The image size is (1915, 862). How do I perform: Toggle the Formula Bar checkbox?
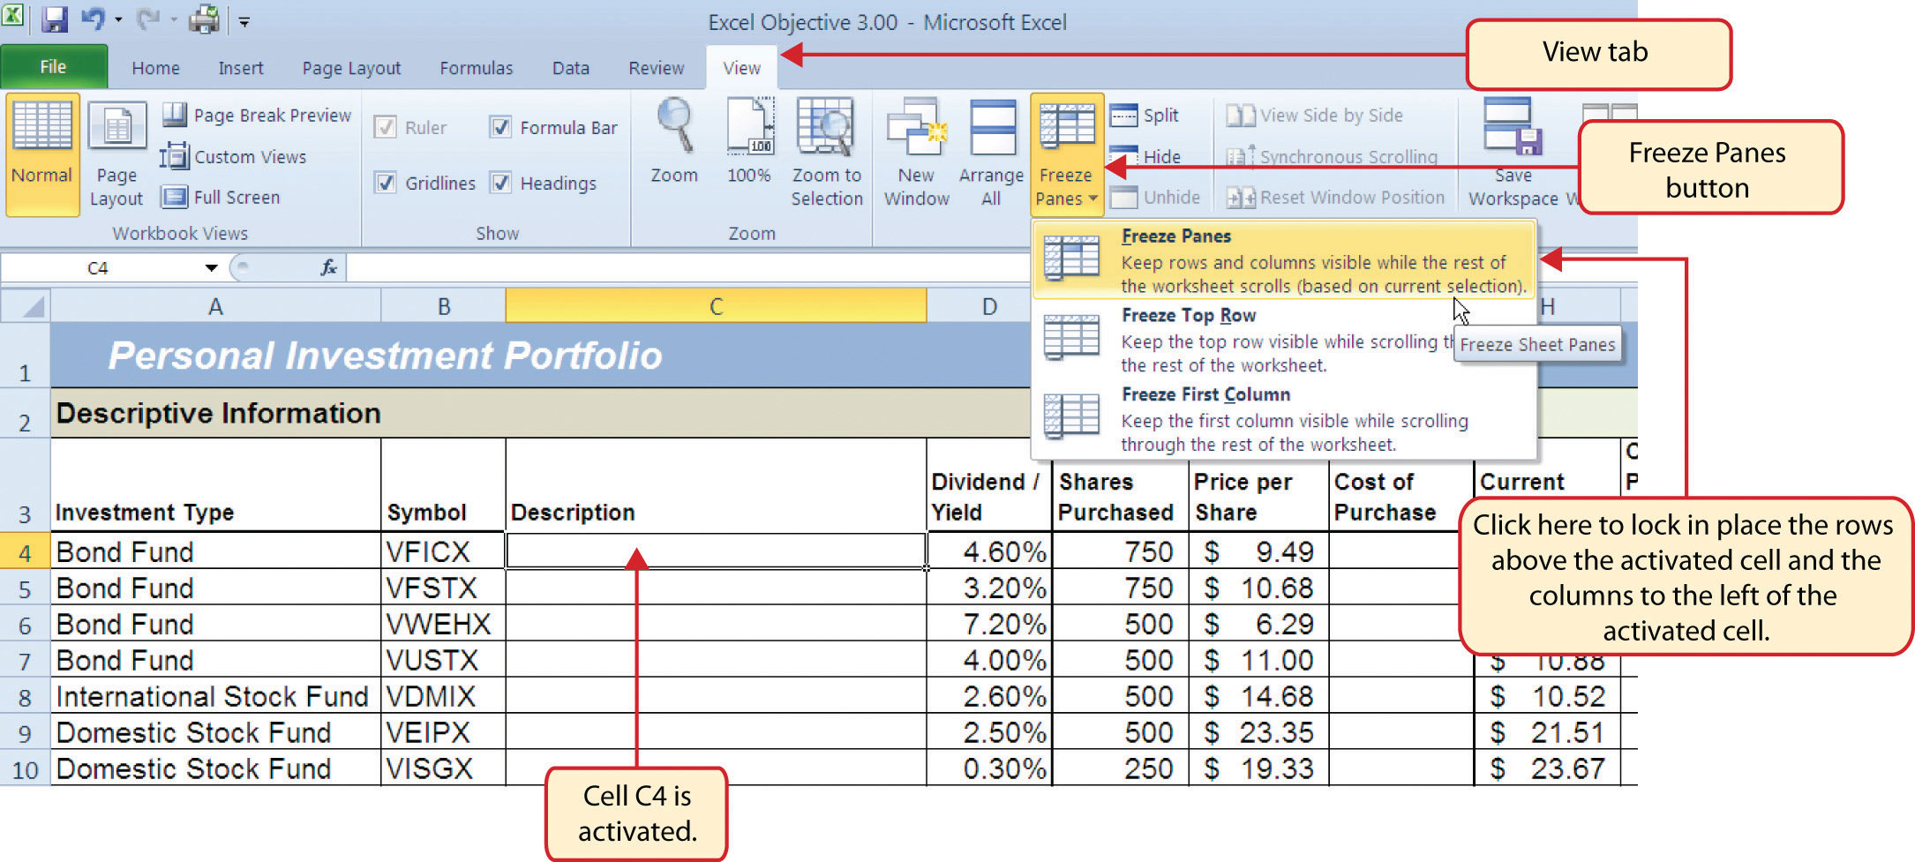click(x=500, y=127)
